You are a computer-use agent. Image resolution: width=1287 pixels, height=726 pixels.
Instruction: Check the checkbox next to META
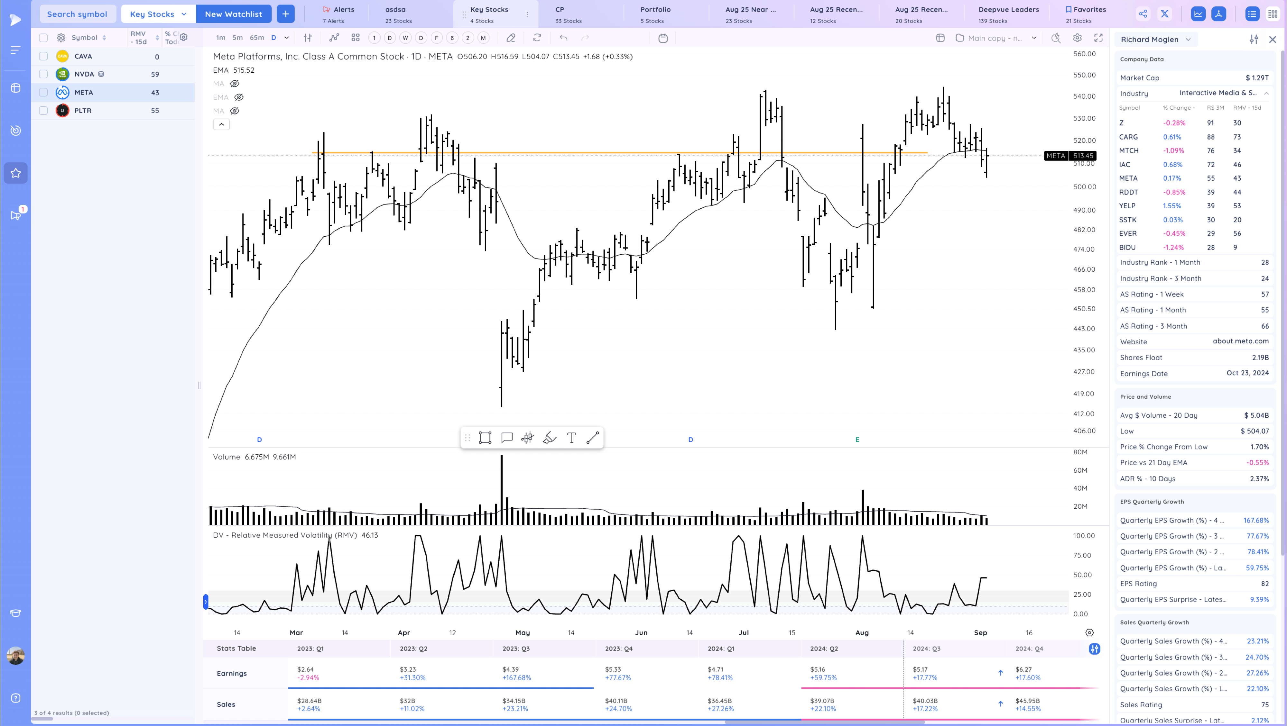(43, 92)
